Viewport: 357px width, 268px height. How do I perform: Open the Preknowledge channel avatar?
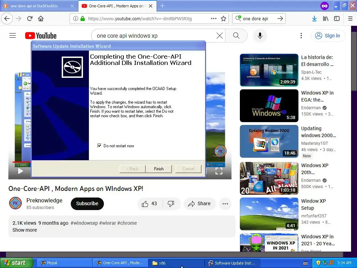pos(15,203)
